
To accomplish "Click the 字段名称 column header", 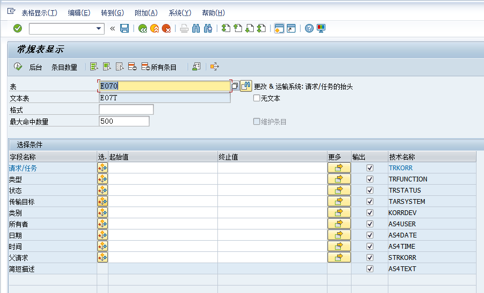I will (53, 157).
